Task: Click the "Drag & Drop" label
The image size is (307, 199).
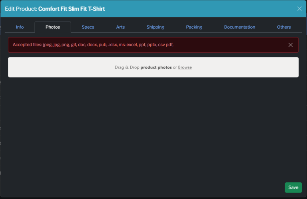Action: 127,67
